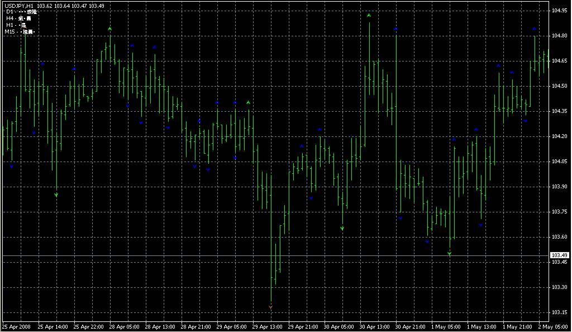Click the current price tag 103.49
Screen dimensions: 572x332
coord(559,255)
